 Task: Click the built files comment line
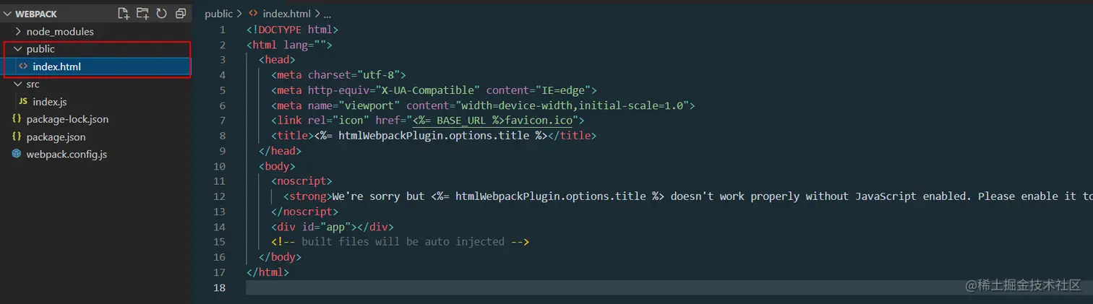400,242
